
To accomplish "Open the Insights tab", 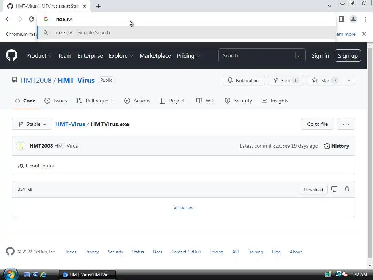I will [275, 101].
